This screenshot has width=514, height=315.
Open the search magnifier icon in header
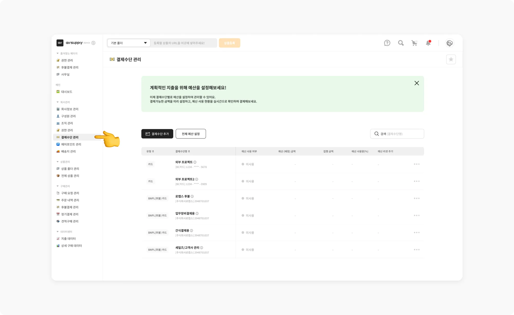pos(401,43)
